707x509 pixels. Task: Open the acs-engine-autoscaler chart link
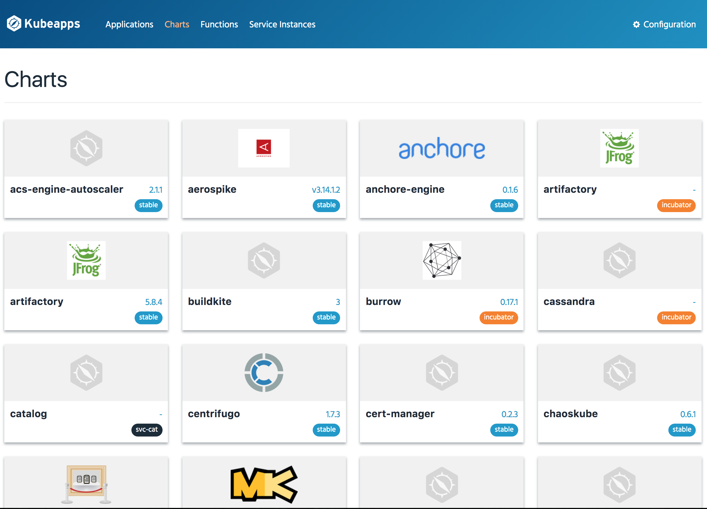pyautogui.click(x=67, y=189)
